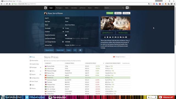Open the History sidebar tab
The width and height of the screenshot is (176, 99).
35,88
